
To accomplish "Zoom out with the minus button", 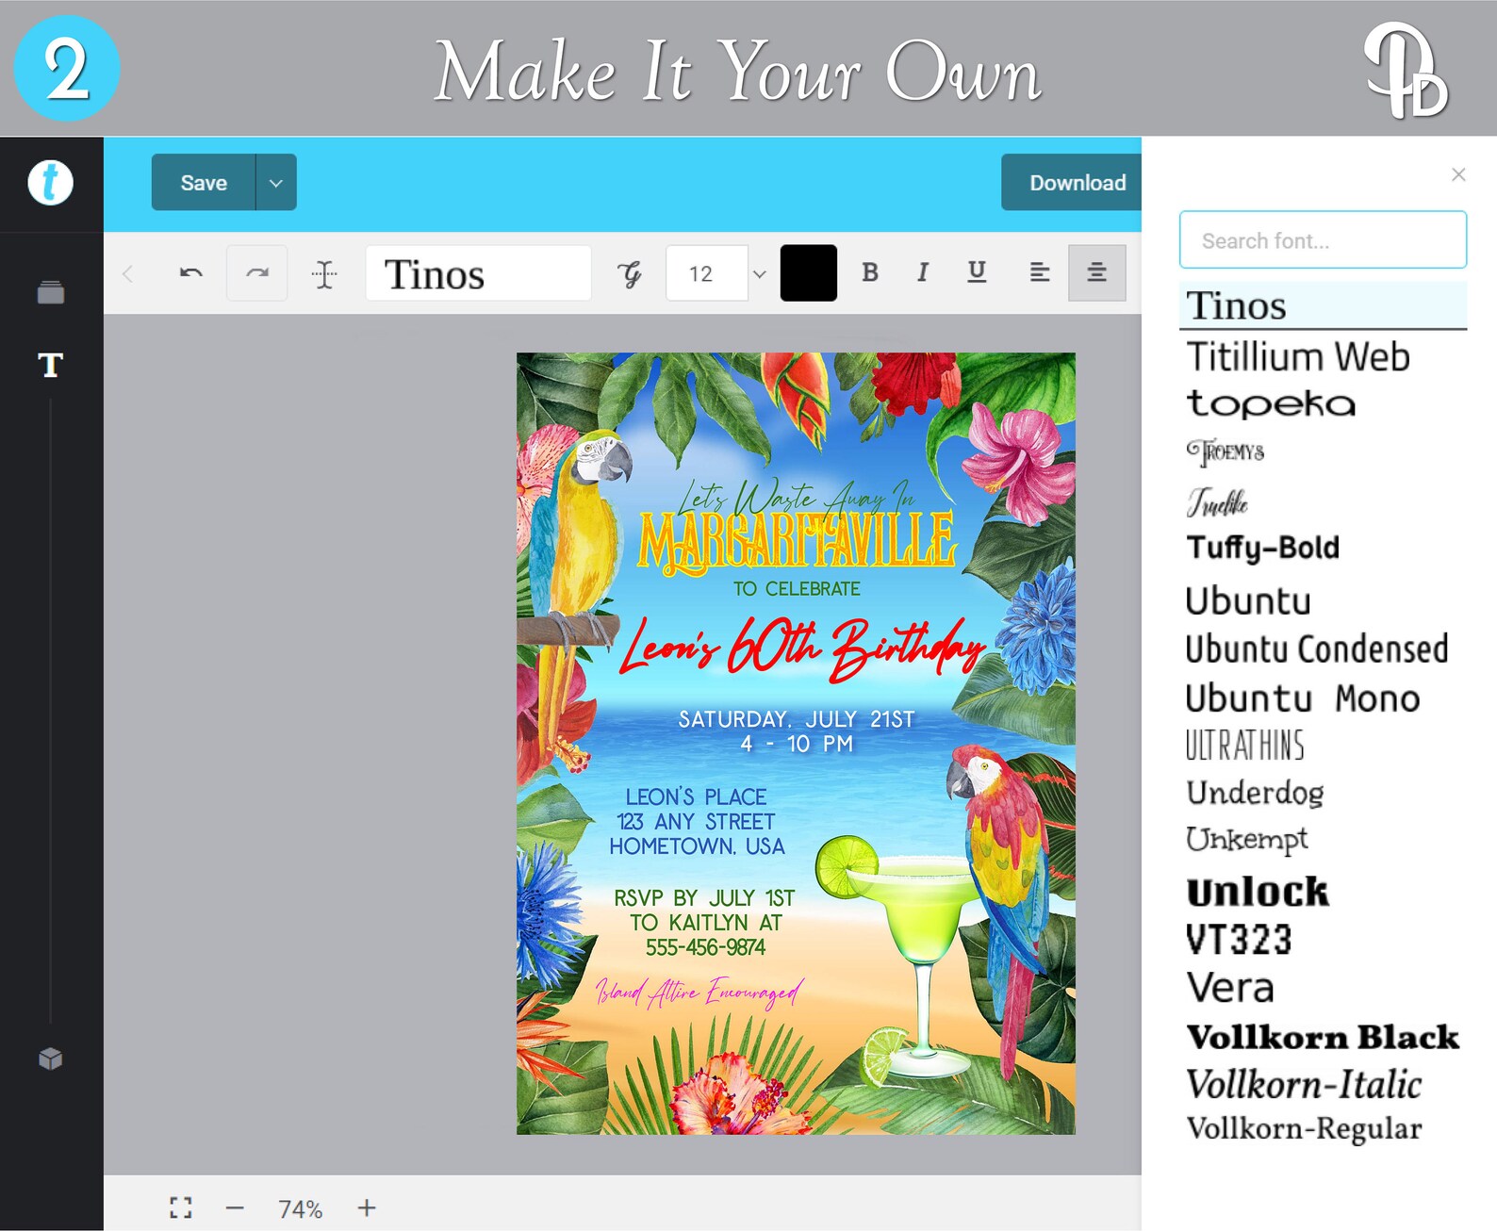I will pos(235,1207).
